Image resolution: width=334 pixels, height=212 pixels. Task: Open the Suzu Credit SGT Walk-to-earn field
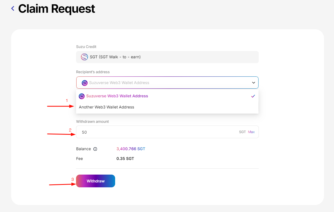(167, 57)
